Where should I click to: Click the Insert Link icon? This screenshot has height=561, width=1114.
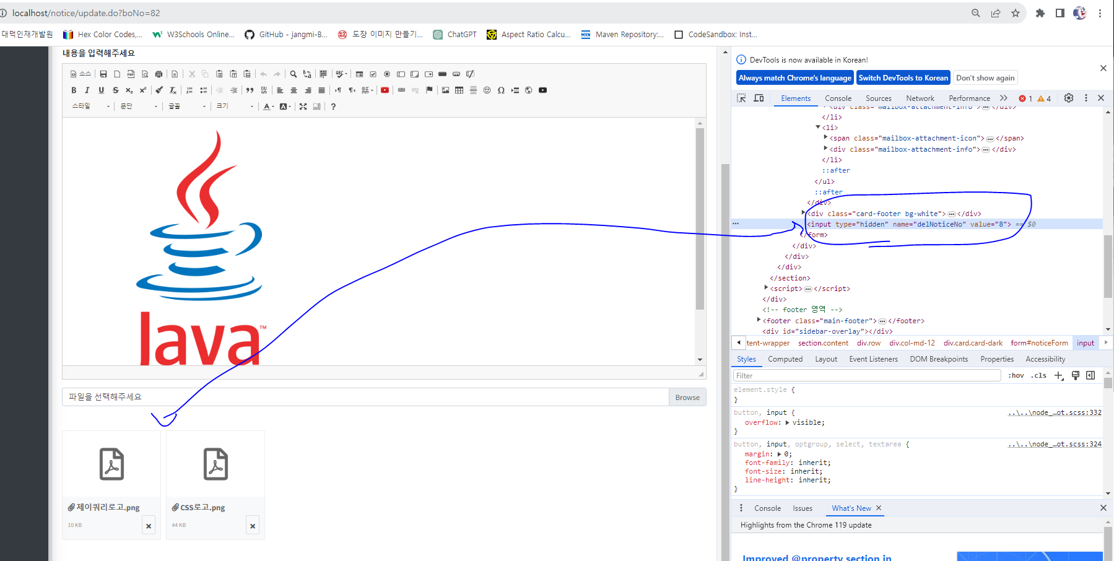[401, 90]
